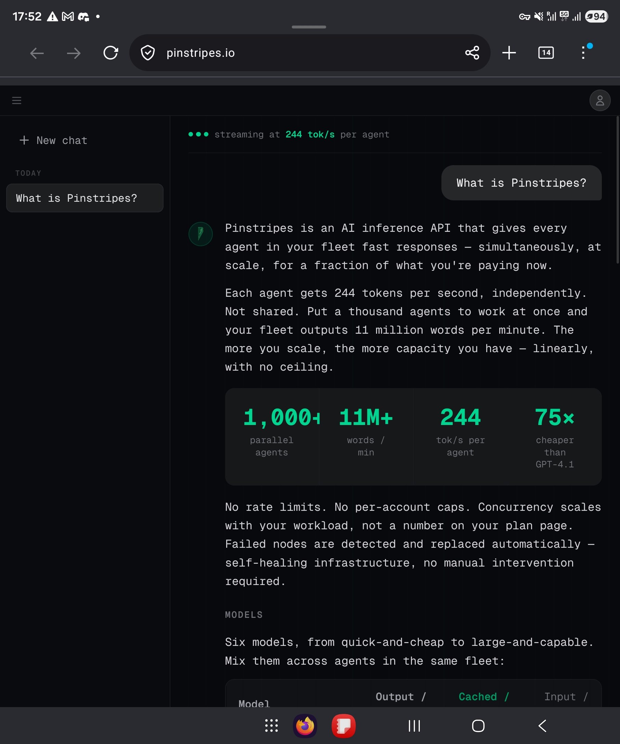The height and width of the screenshot is (744, 620).
Task: Tap the 5G network status icon
Action: (564, 16)
